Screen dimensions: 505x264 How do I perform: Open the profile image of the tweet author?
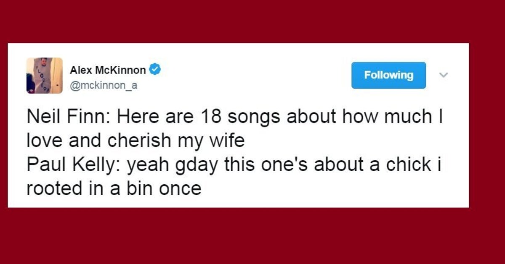[x=43, y=75]
